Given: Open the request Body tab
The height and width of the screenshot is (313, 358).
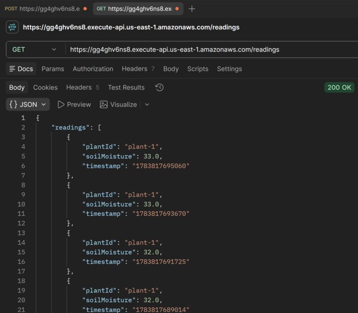Looking at the screenshot, I should pyautogui.click(x=171, y=69).
